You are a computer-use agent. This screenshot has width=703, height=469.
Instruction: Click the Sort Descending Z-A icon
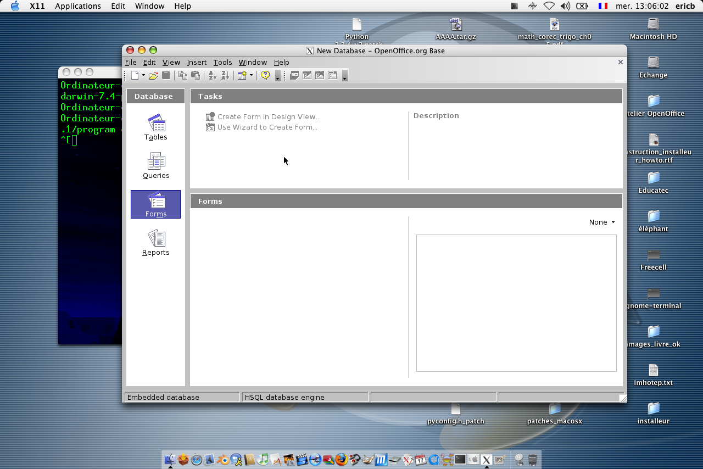point(225,75)
